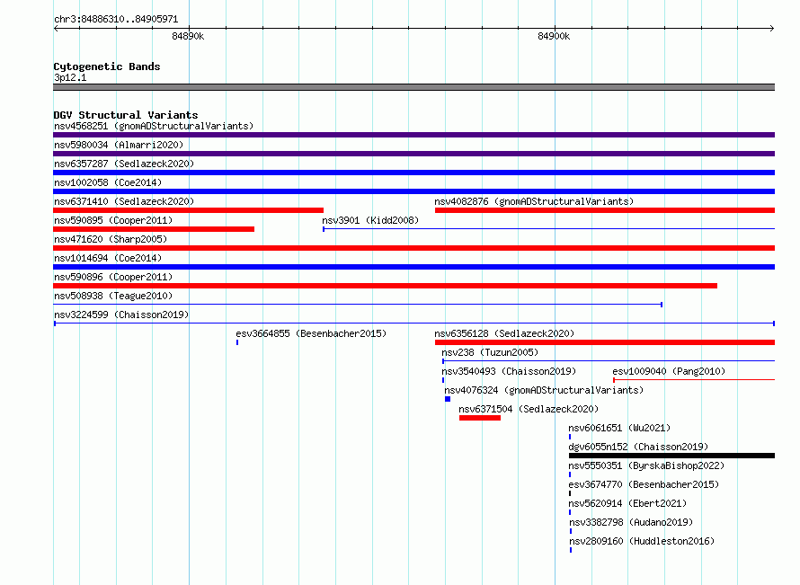This screenshot has height=585, width=800.
Task: Click the 3p12.1 band label
Action: (70, 77)
